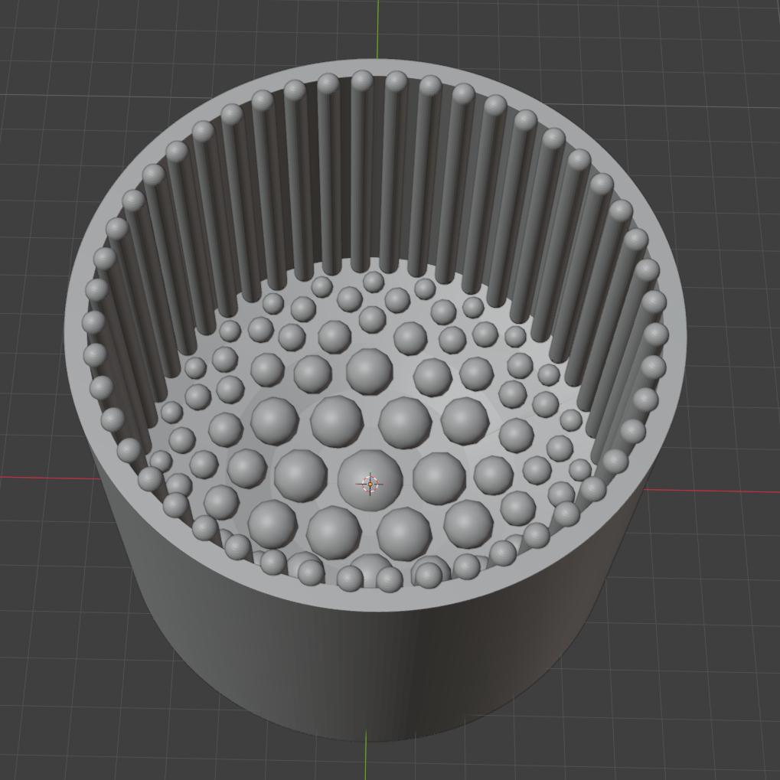Click the 3D cursor at the model's center
Screen dimensions: 780x780
click(370, 484)
